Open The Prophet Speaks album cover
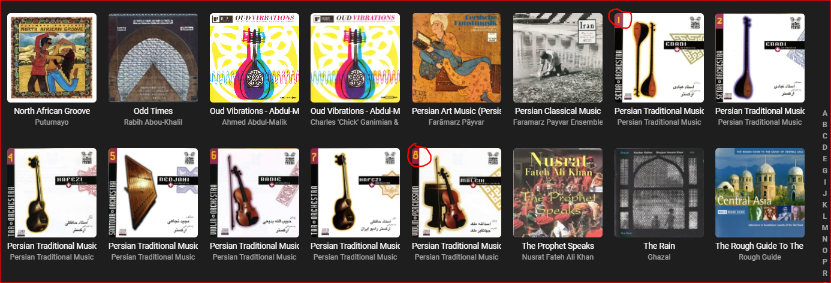This screenshot has height=283, width=831. click(x=558, y=193)
